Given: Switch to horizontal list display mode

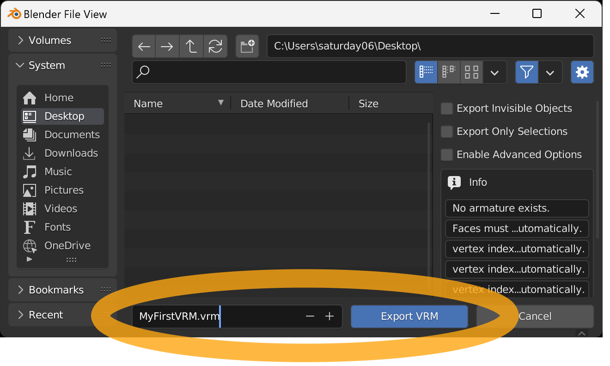Looking at the screenshot, I should pos(449,72).
